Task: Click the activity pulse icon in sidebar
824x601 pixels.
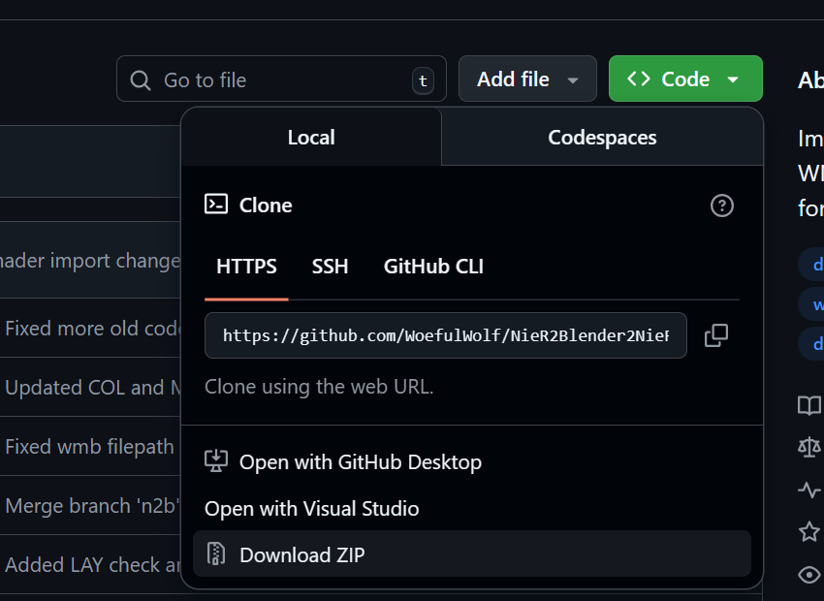Action: click(808, 490)
